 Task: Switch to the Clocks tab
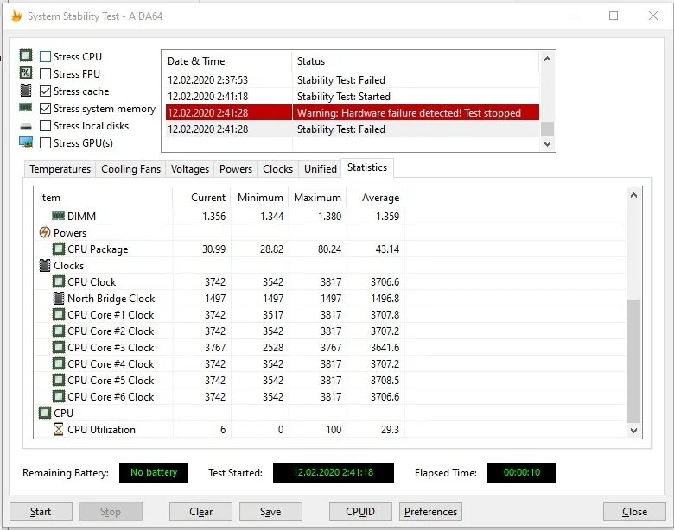[277, 169]
